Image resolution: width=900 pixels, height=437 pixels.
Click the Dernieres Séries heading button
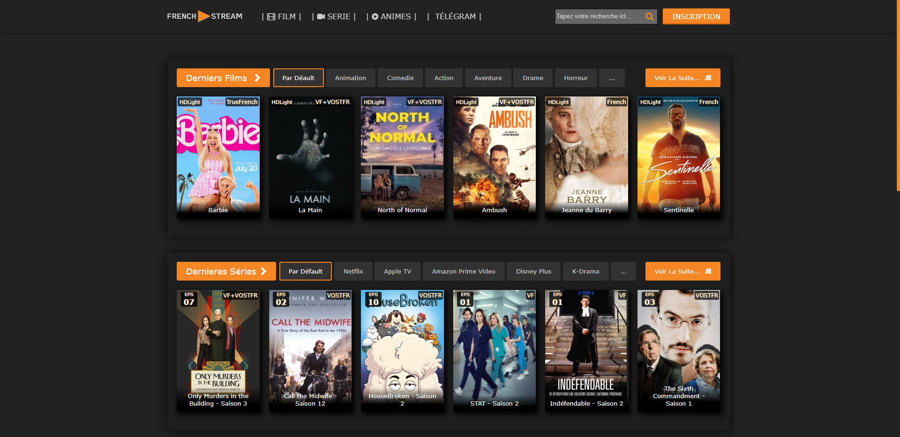(226, 271)
